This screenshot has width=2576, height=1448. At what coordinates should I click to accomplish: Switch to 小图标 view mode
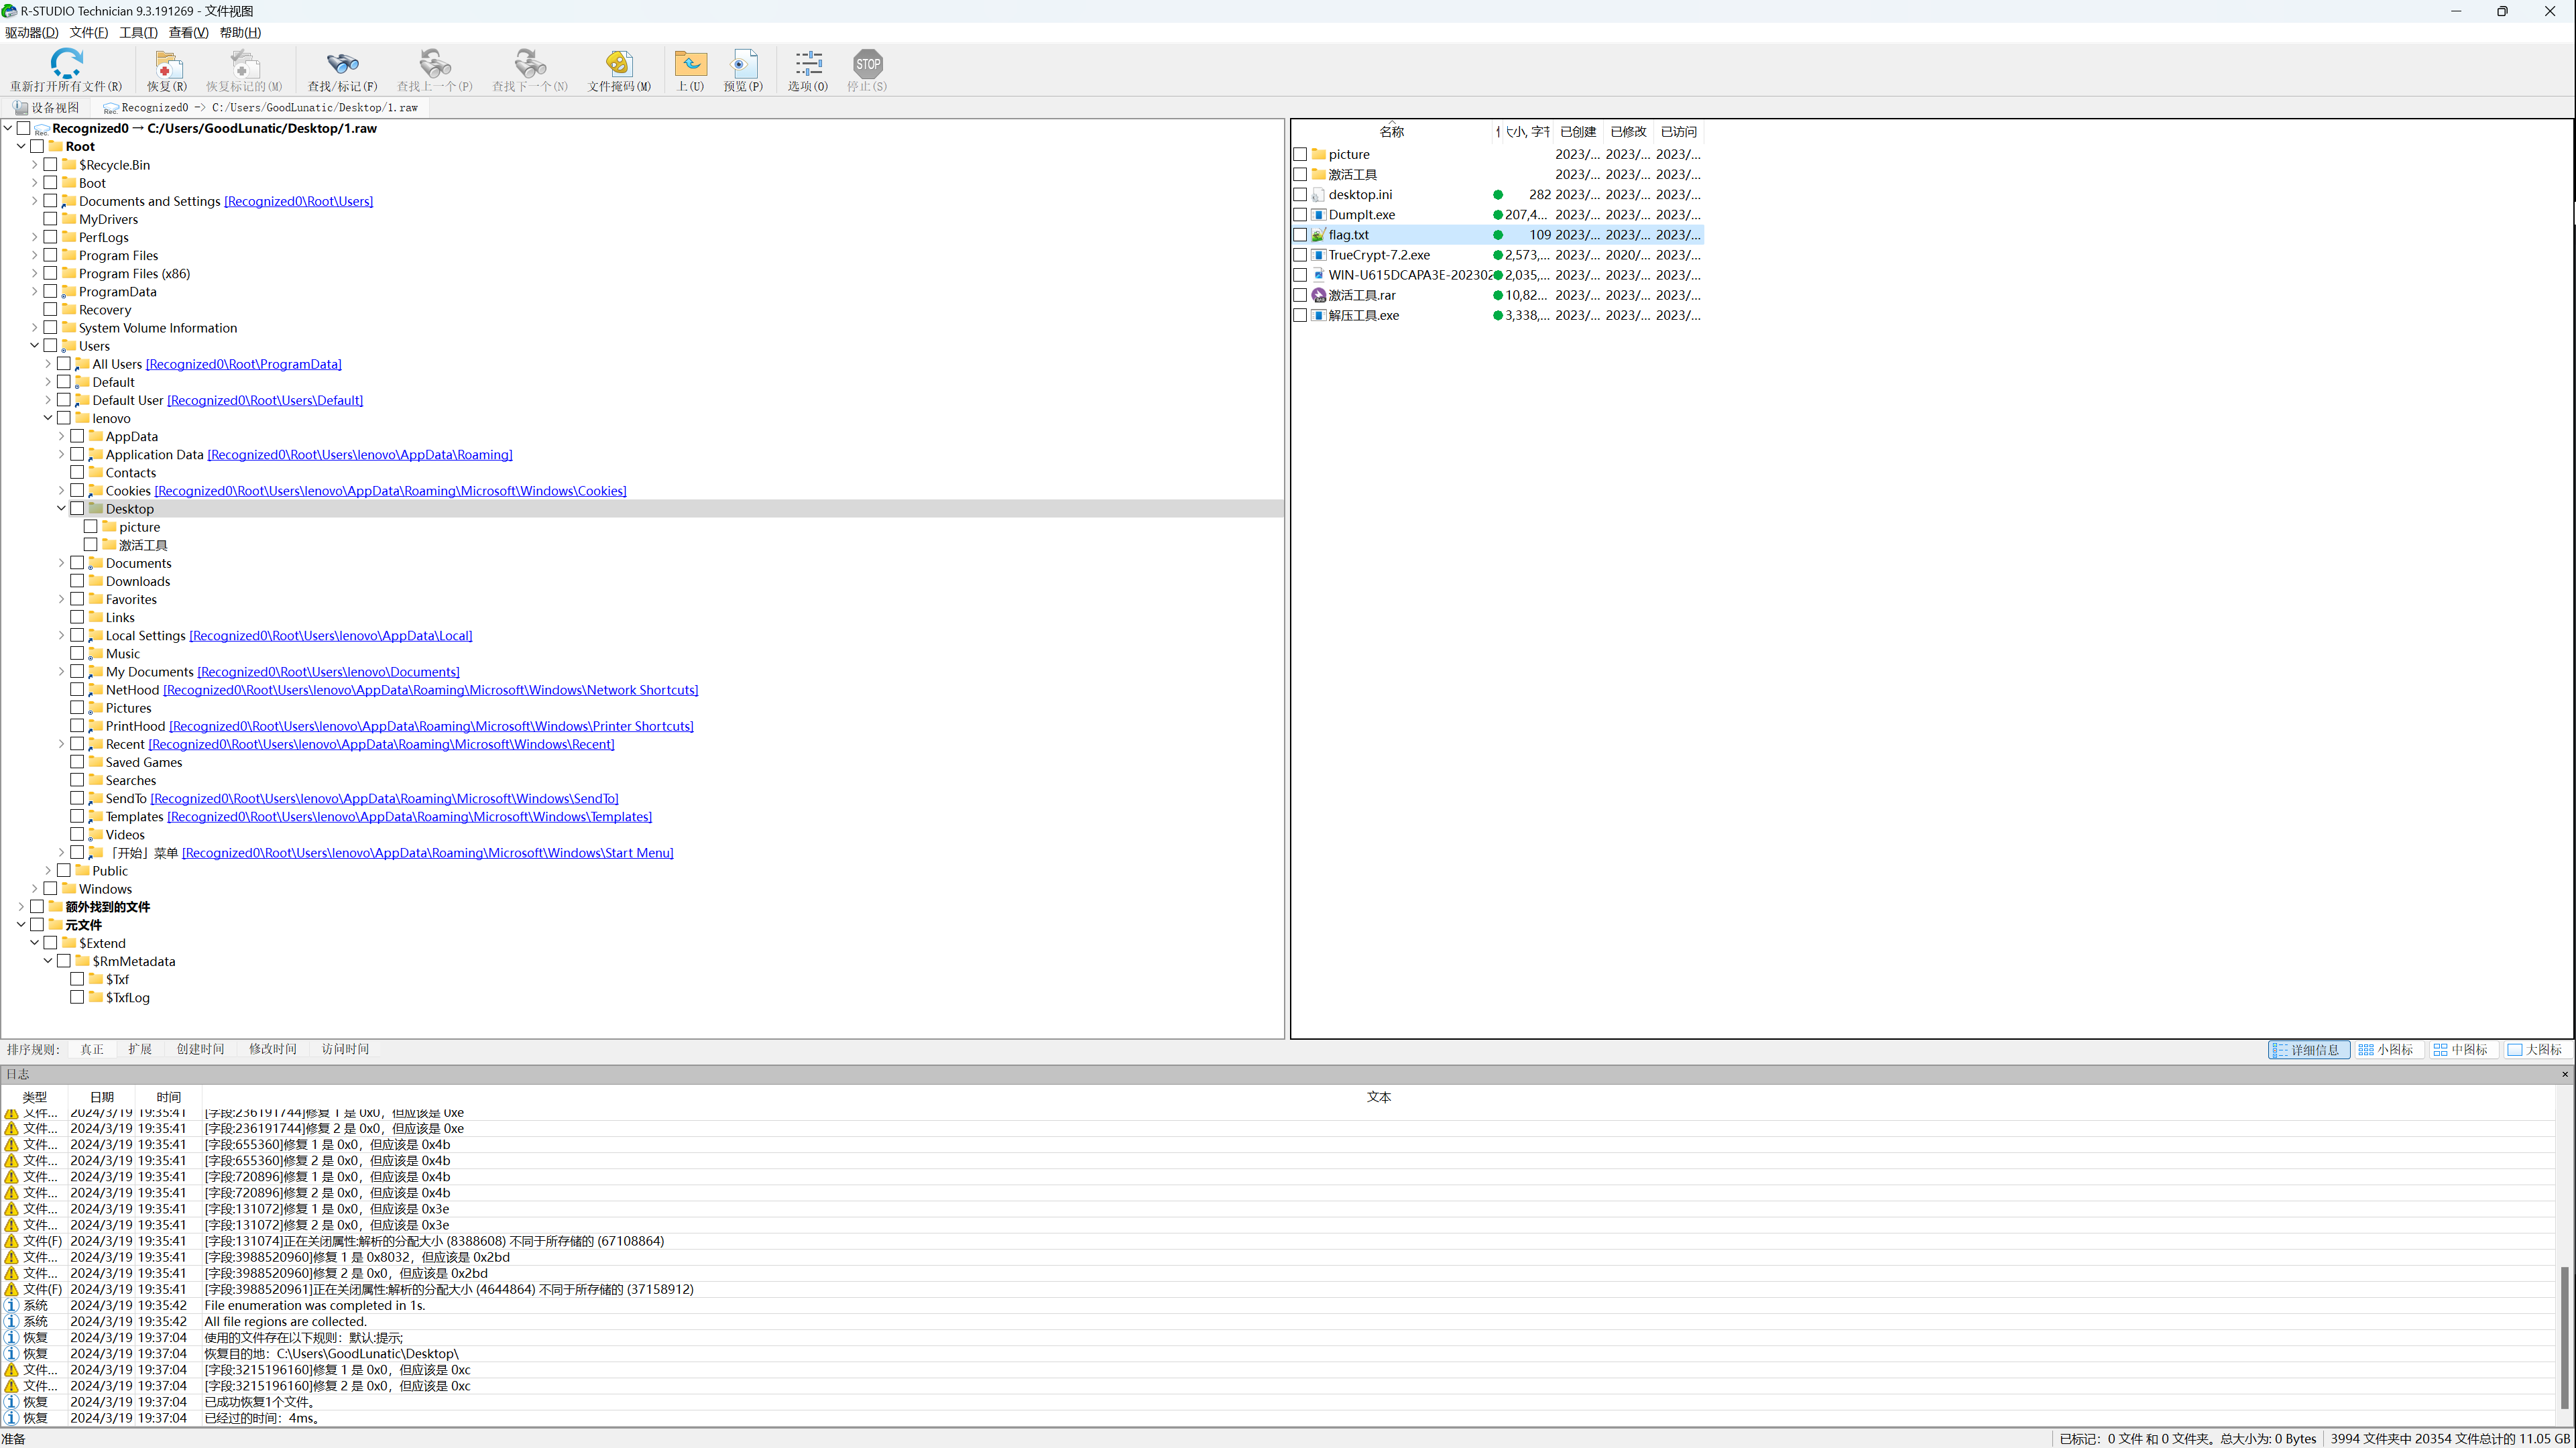(x=2387, y=1050)
